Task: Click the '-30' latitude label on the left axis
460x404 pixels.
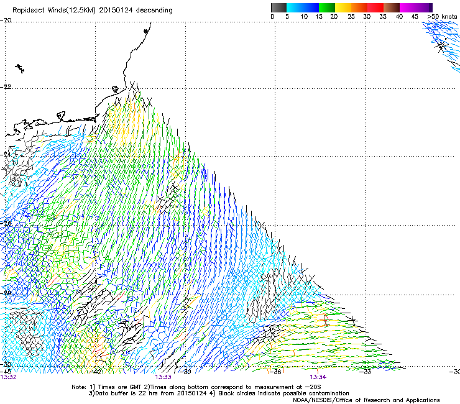Action: click(6, 364)
